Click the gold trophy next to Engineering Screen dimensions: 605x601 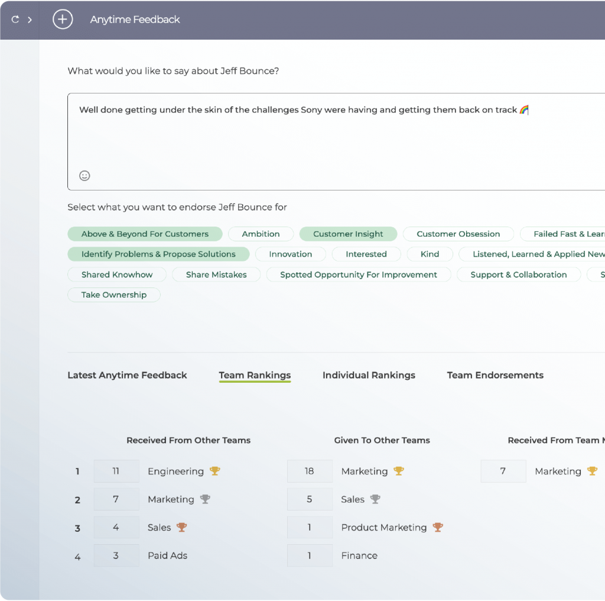coord(215,471)
